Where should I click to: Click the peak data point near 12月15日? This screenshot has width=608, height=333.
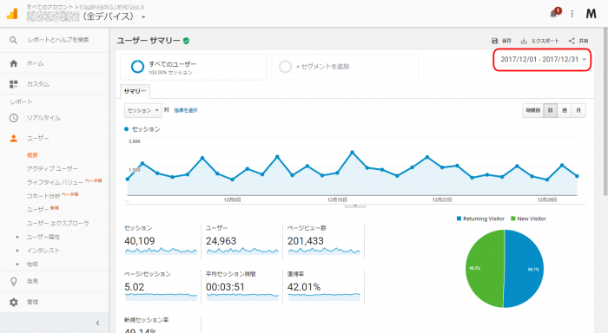[352, 153]
